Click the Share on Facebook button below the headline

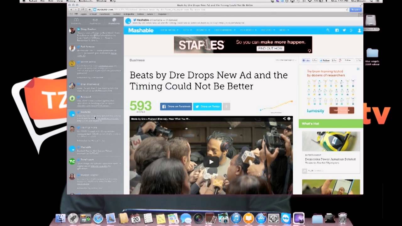coord(176,106)
